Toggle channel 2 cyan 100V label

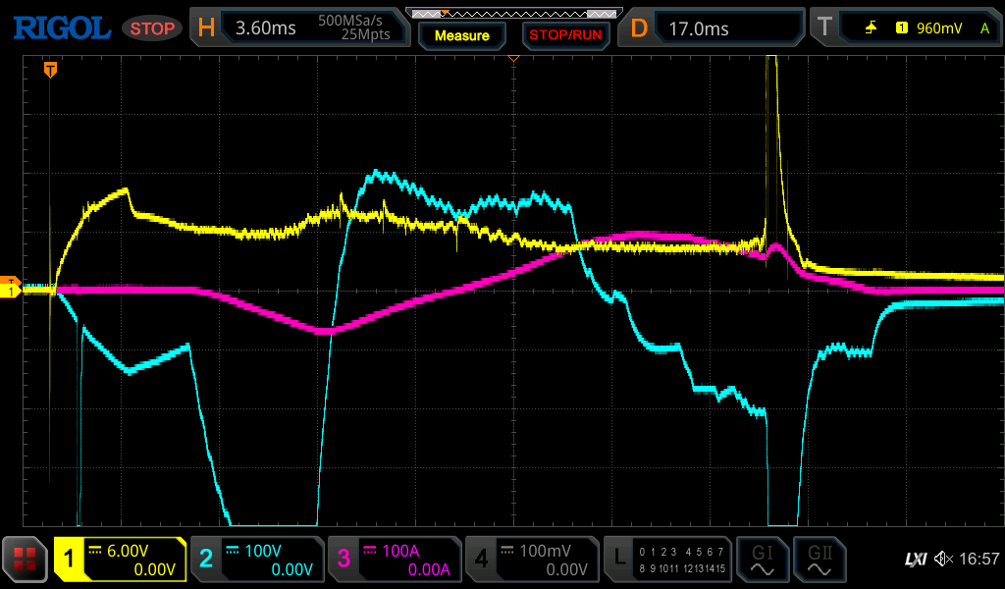pyautogui.click(x=257, y=560)
